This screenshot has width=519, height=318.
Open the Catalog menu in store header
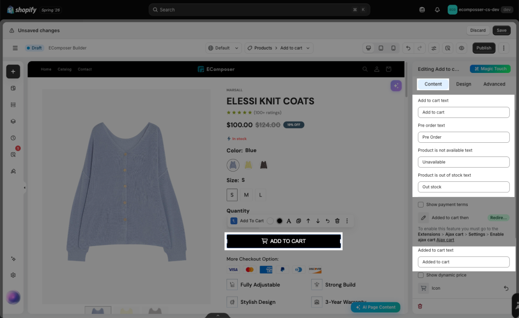coord(64,69)
